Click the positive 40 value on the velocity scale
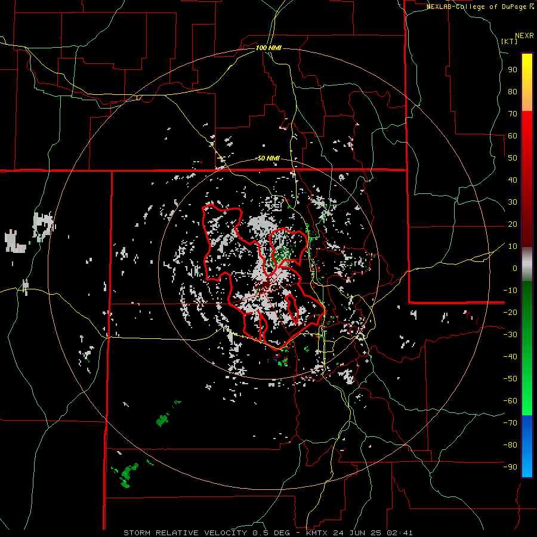Viewport: 537px width, 537px height. click(x=513, y=180)
